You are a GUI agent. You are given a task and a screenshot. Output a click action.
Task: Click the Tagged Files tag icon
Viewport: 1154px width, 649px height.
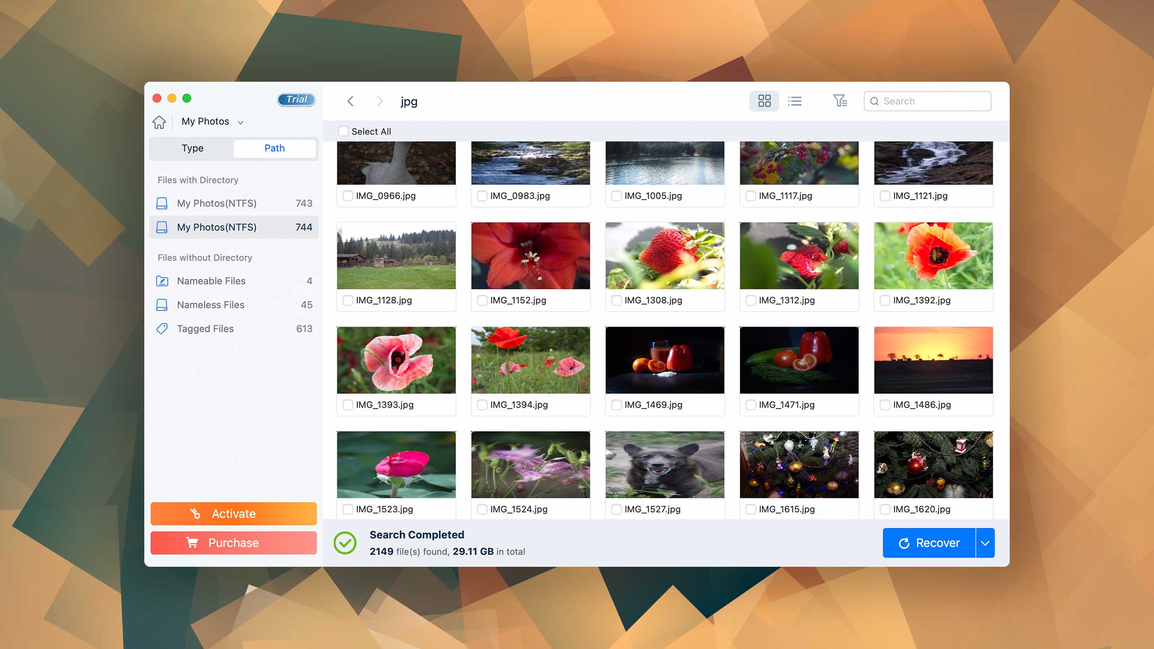point(162,329)
